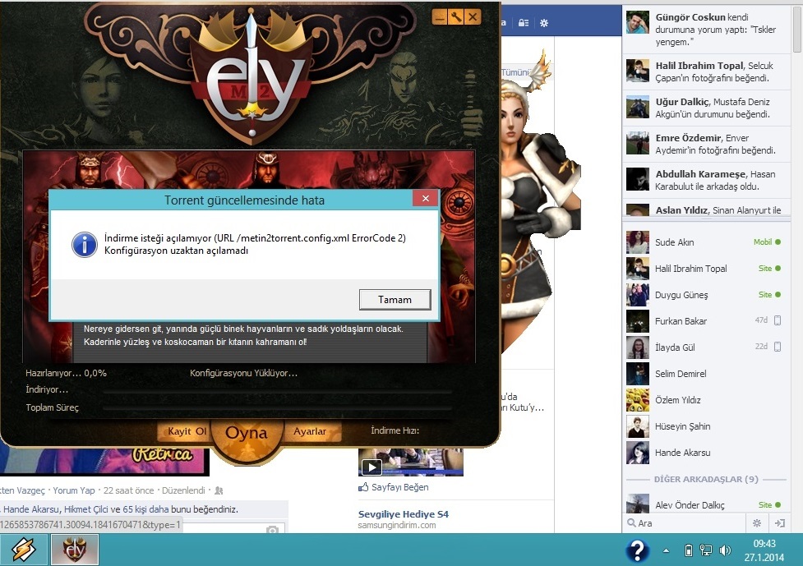The image size is (803, 566).
Task: Click the search magnifier icon in chat
Action: click(x=631, y=523)
